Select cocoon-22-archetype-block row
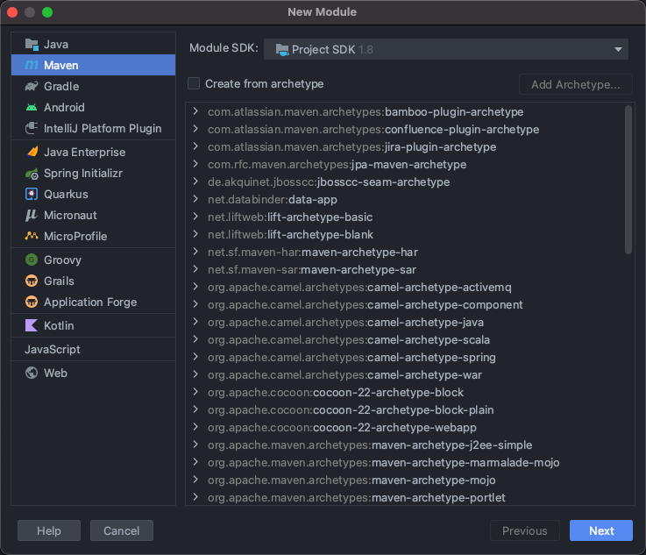646x555 pixels. point(410,392)
